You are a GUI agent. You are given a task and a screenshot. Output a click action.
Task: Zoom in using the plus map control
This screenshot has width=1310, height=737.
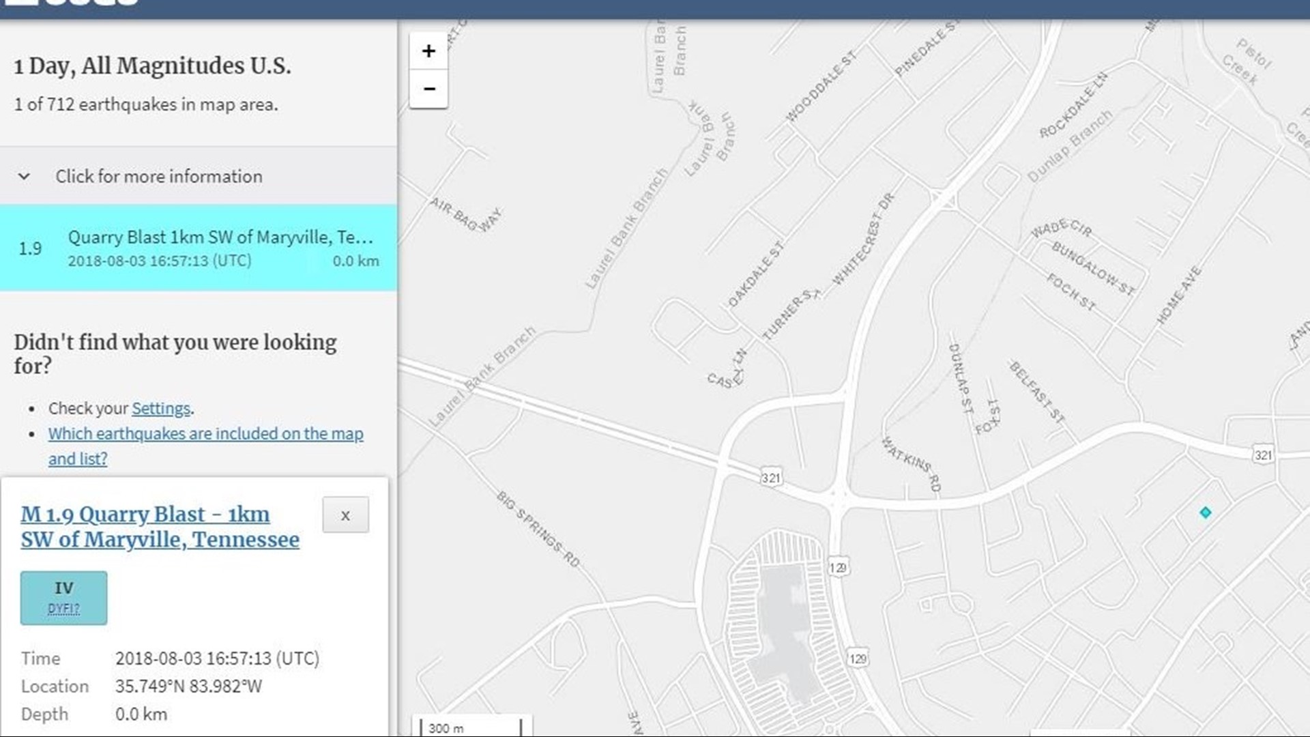[x=428, y=50]
